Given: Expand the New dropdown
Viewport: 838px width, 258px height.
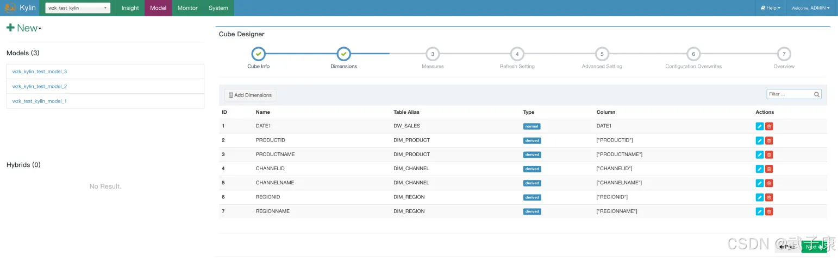Looking at the screenshot, I should pyautogui.click(x=24, y=28).
